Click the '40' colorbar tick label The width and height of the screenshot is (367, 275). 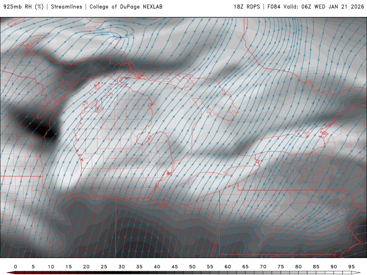pos(157,267)
